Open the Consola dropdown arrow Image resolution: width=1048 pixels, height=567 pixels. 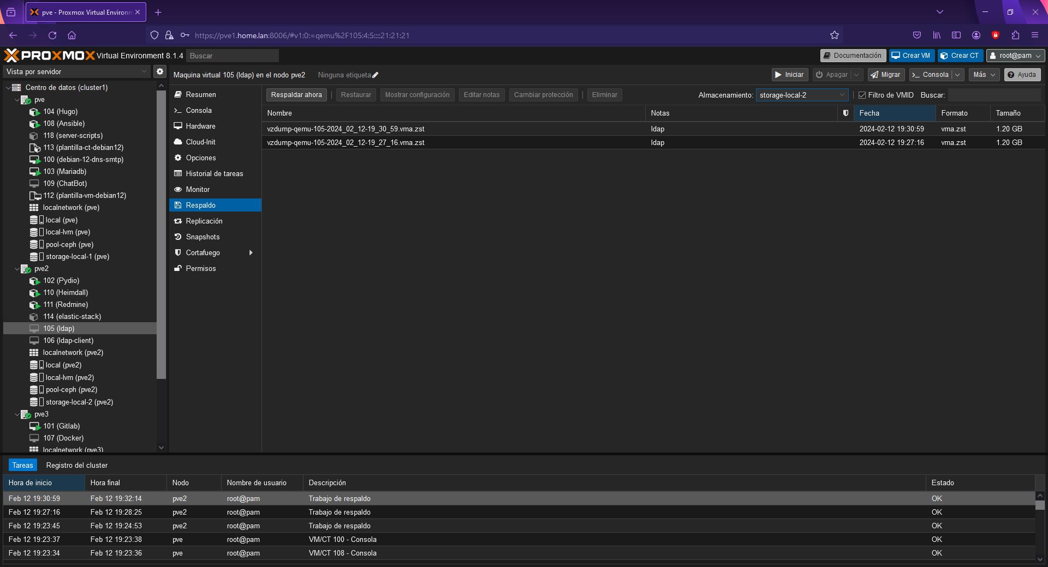coord(957,75)
